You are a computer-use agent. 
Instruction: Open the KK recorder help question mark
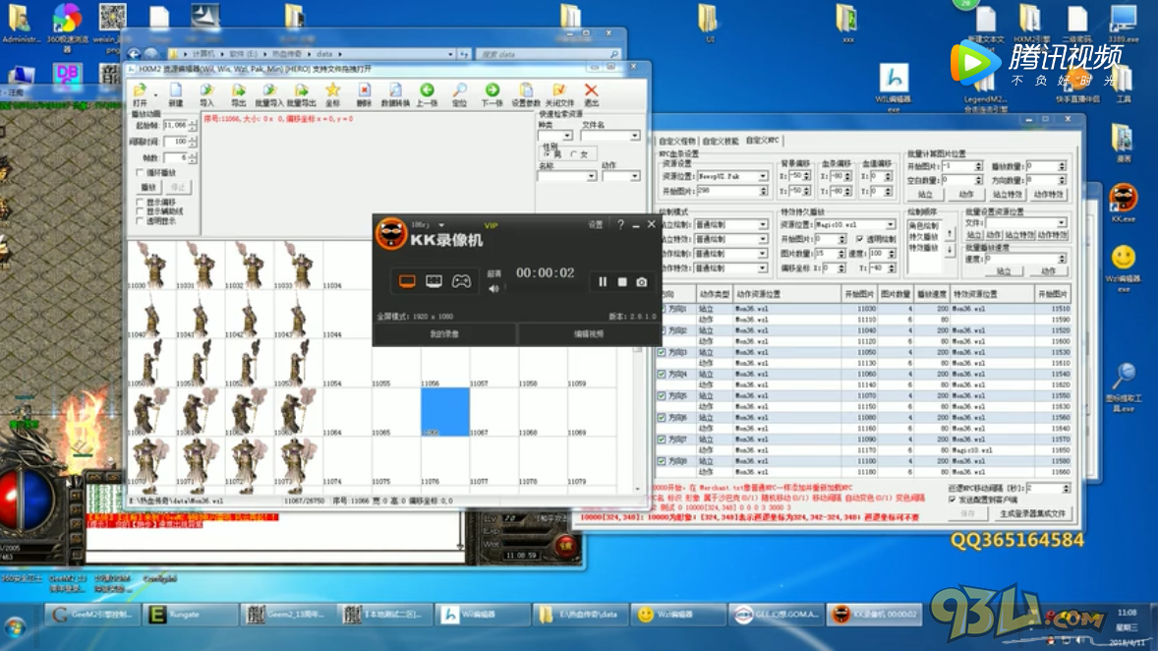coord(620,224)
